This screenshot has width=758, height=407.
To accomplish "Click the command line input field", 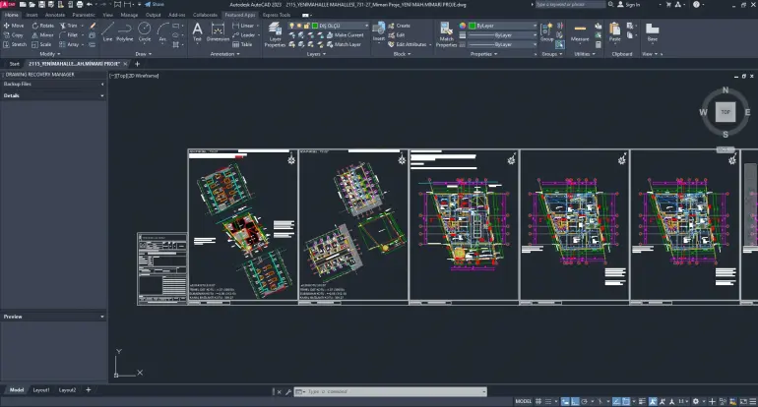I will (394, 390).
